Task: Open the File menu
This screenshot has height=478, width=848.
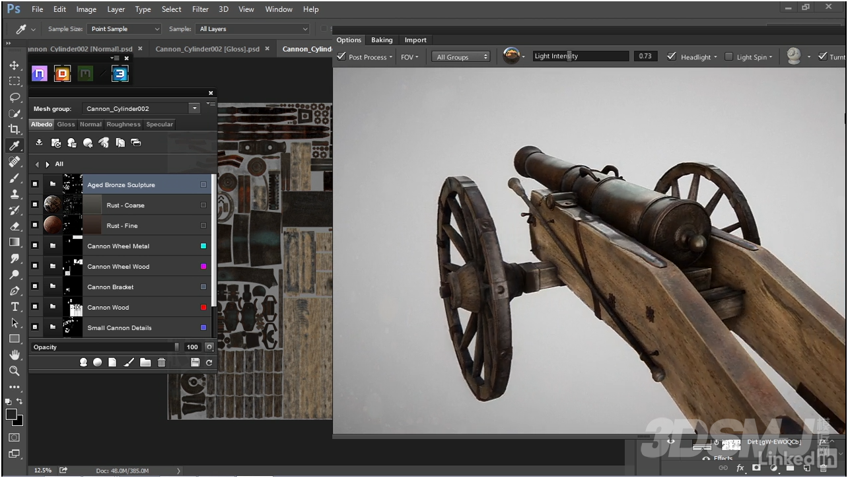Action: click(38, 9)
